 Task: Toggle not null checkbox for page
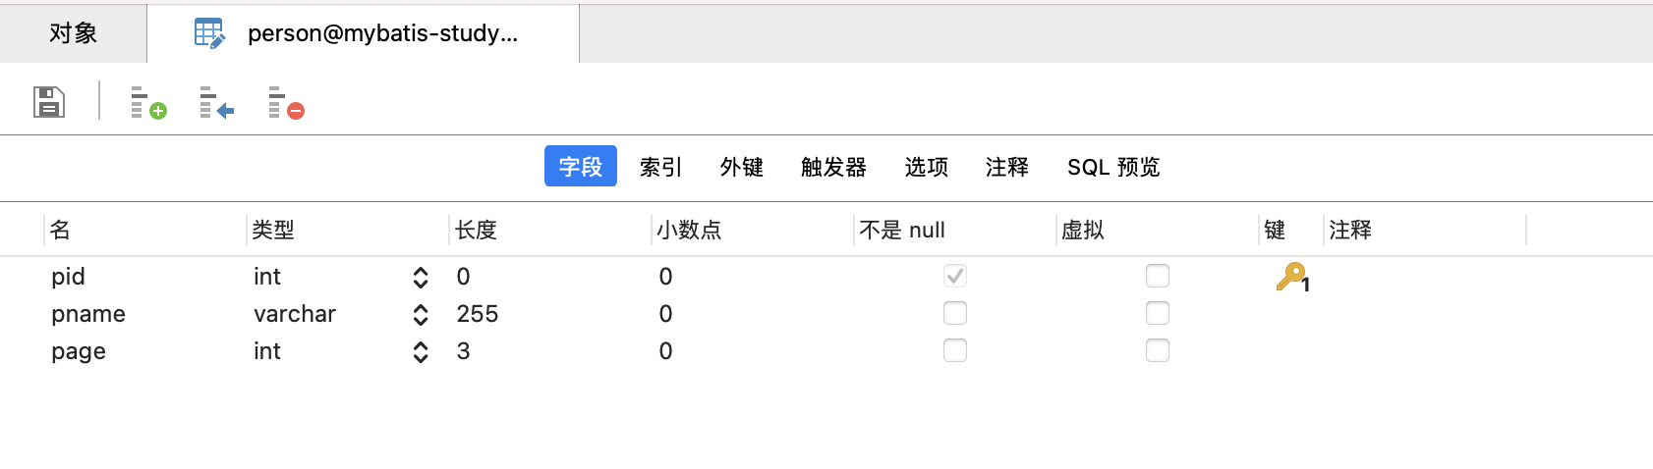tap(955, 350)
